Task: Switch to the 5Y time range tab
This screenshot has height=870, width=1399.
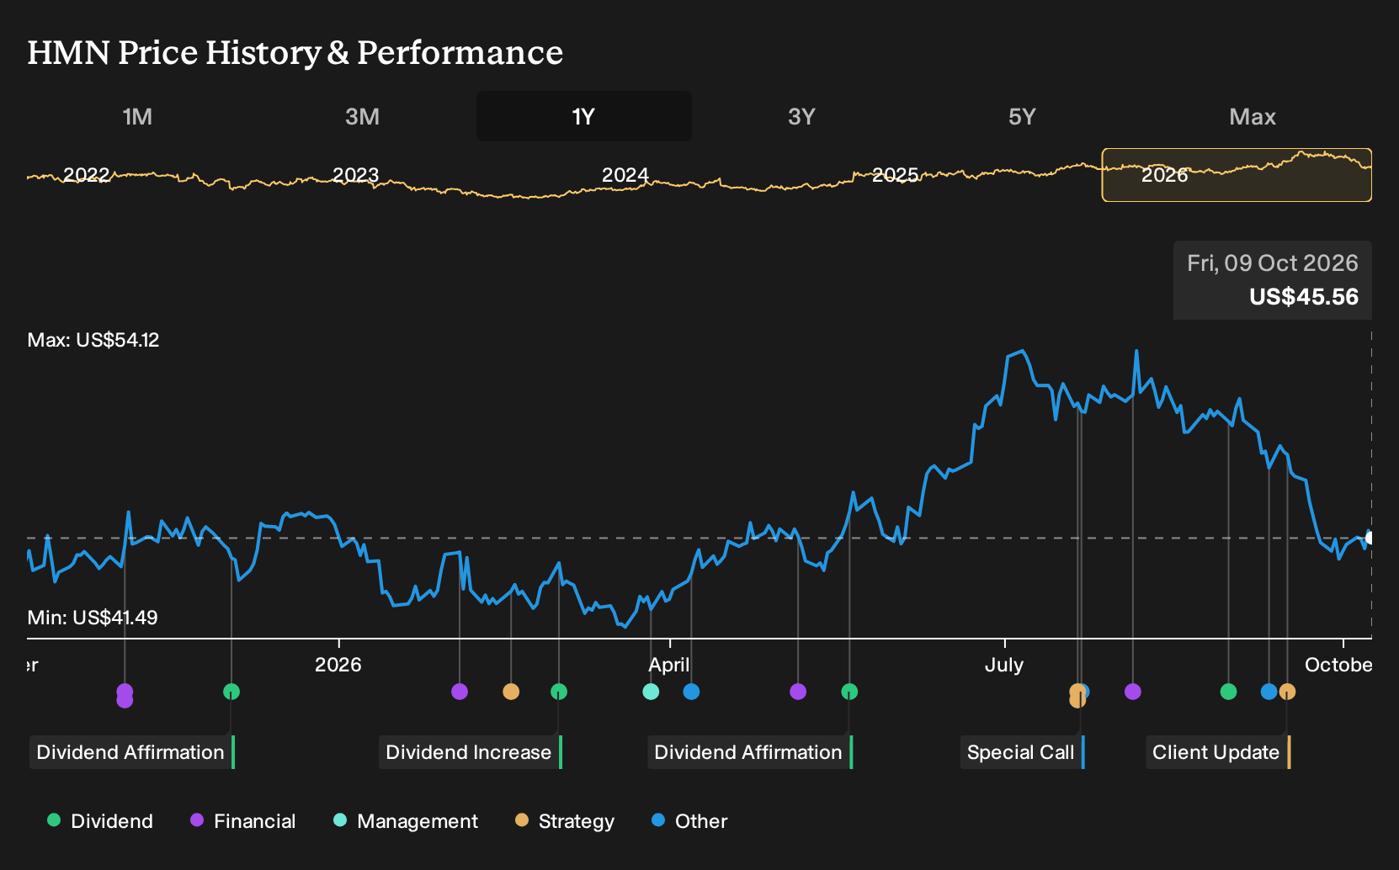Action: [1022, 116]
